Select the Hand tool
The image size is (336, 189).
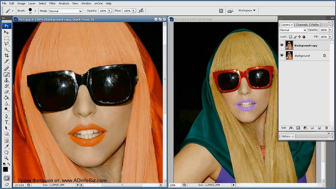6,152
